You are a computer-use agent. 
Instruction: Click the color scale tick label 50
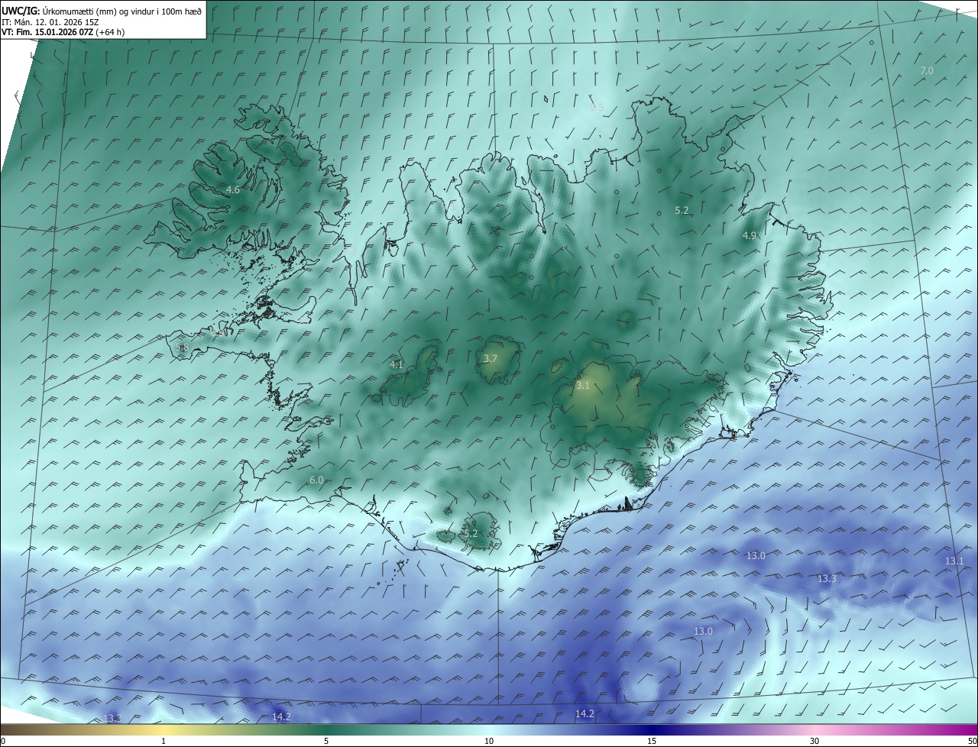[x=972, y=741]
